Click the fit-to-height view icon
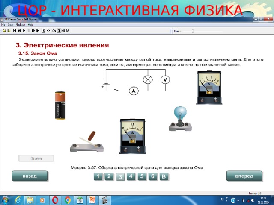 (44, 31)
